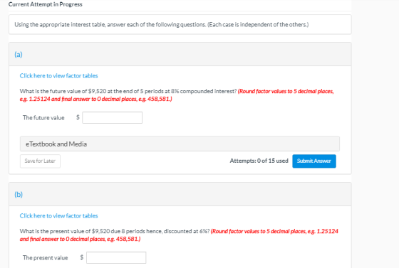The height and width of the screenshot is (268, 399).
Task: Submit the answer for part (a)
Action: (x=314, y=161)
